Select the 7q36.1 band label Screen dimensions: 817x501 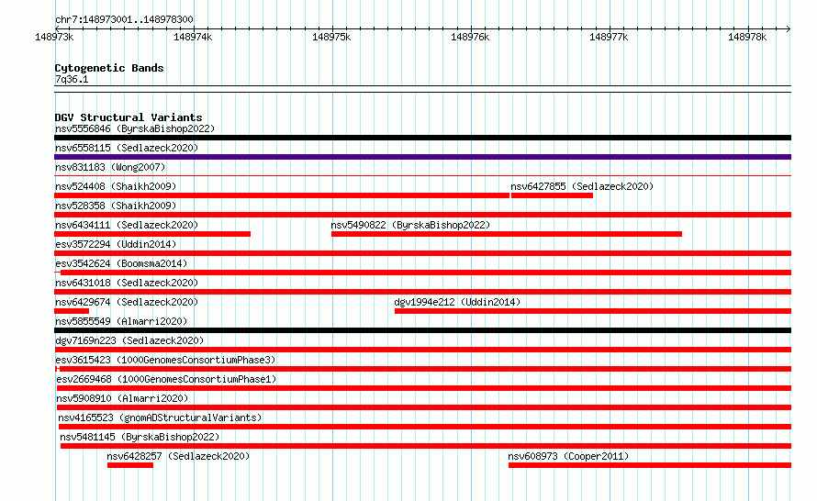72,79
